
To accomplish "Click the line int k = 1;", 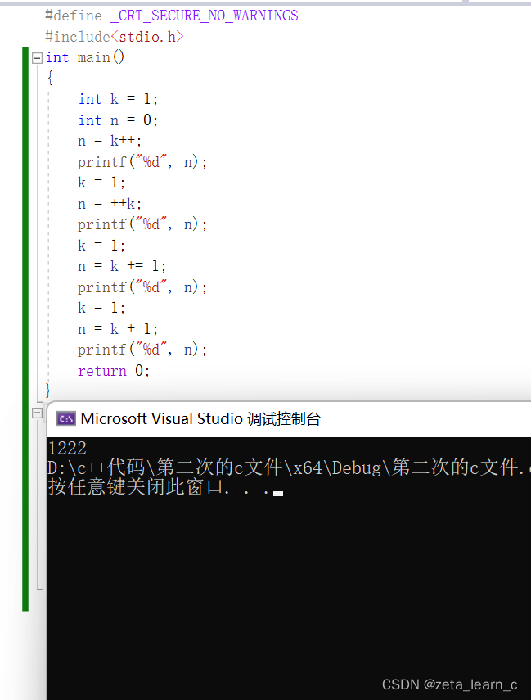I will 118,99.
